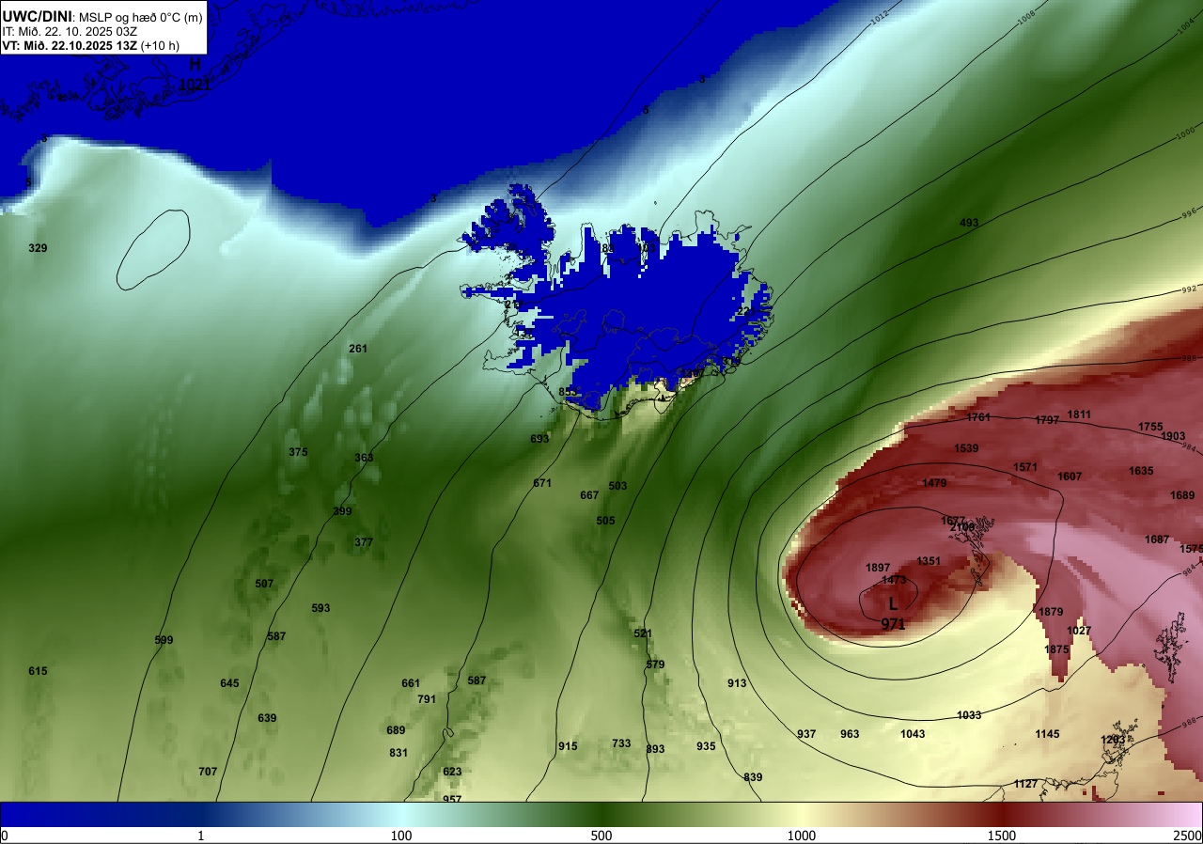Click the height value 791
This screenshot has height=844, width=1203.
pyautogui.click(x=427, y=699)
